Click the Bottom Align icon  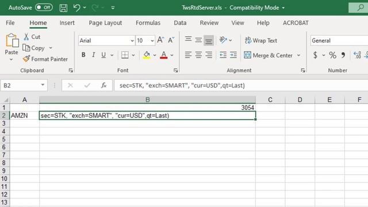[x=209, y=41]
